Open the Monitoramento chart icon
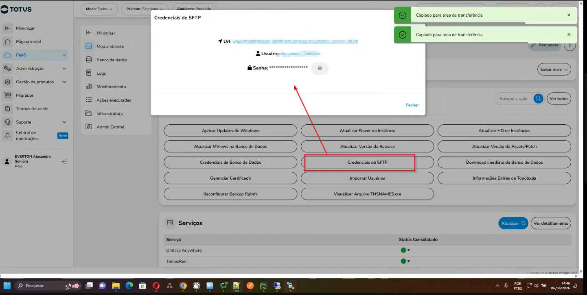587x295 pixels. coord(89,87)
